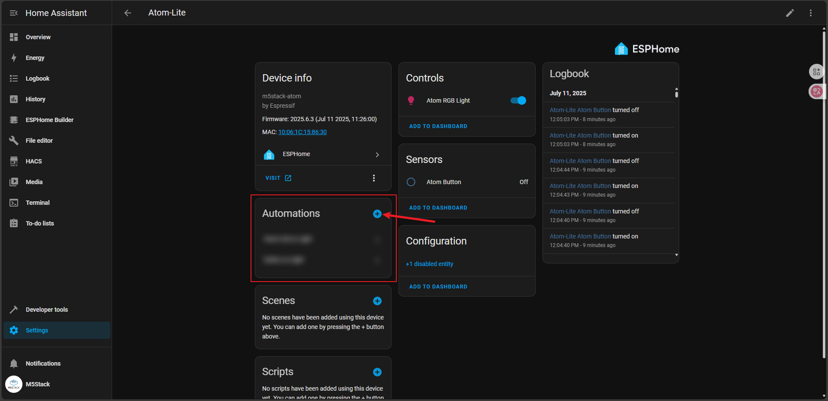Expand the +1 disabled entity link
Screen dimensions: 828x401
(430, 264)
